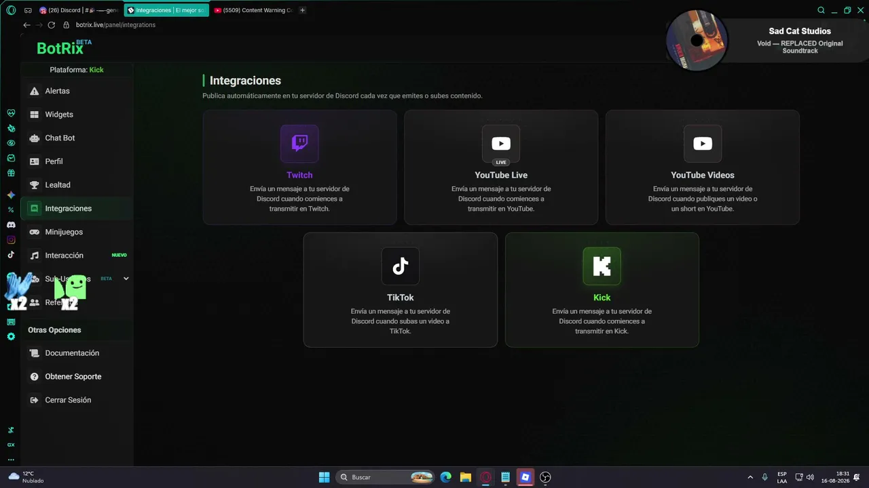Click the Twitch logo icon

(299, 143)
